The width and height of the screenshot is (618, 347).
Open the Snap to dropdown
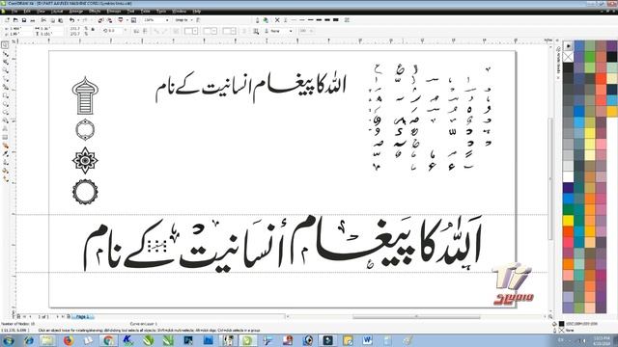point(183,20)
